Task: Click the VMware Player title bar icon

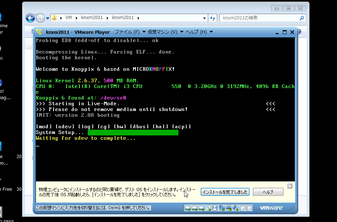Action: pyautogui.click(x=39, y=32)
